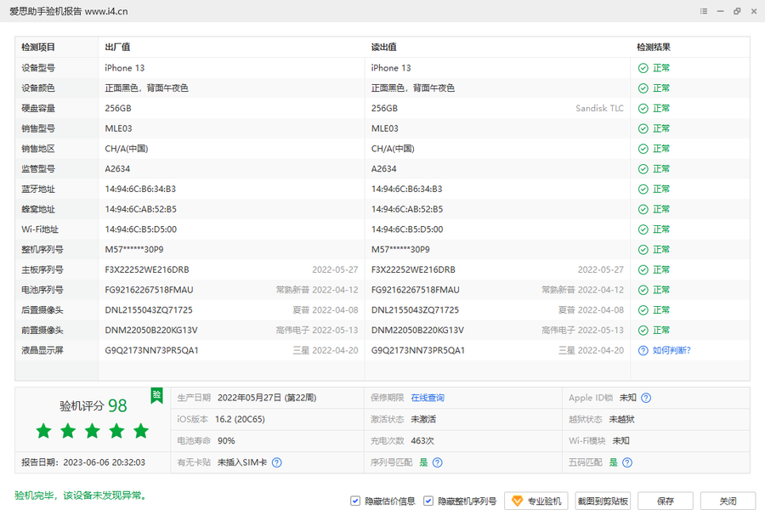Click the 正常 checkmark icon in the 整机序列号 row
Viewport: 765px width, 521px height.
tap(643, 250)
